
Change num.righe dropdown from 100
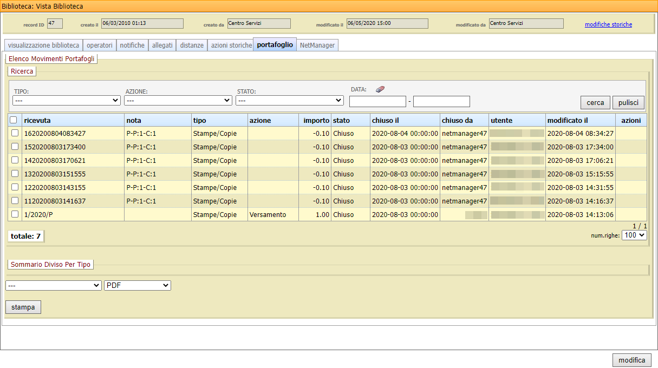click(x=634, y=235)
